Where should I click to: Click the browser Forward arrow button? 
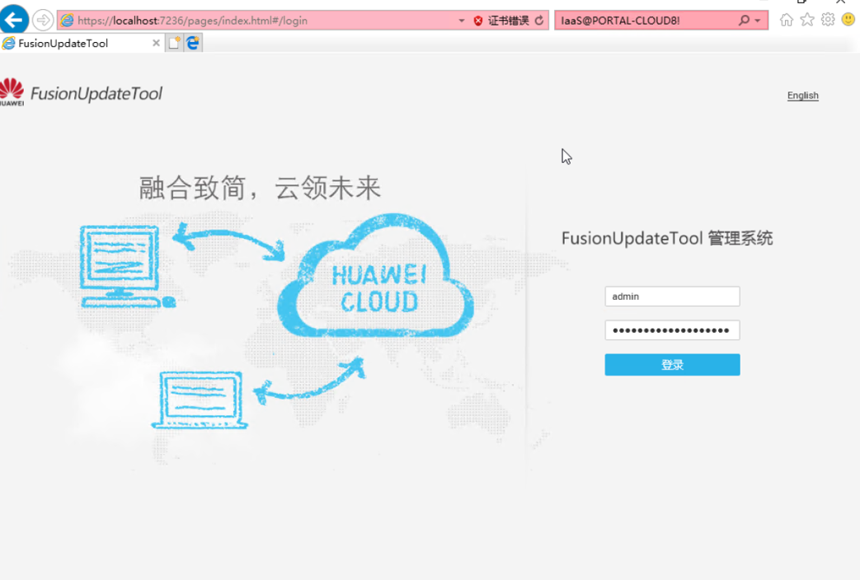(x=43, y=21)
